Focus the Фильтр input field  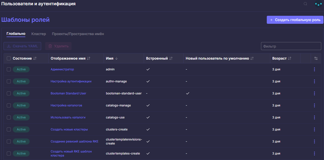(x=291, y=46)
